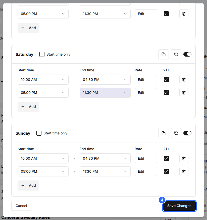Toggle Sunday day switch off
This screenshot has width=207, height=220.
pyautogui.click(x=187, y=133)
